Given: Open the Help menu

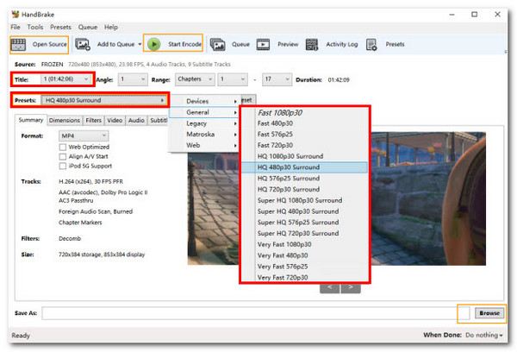Looking at the screenshot, I should 111,27.
